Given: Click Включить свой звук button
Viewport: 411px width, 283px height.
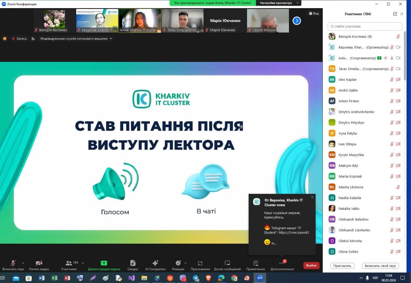Looking at the screenshot, I should [x=380, y=266].
